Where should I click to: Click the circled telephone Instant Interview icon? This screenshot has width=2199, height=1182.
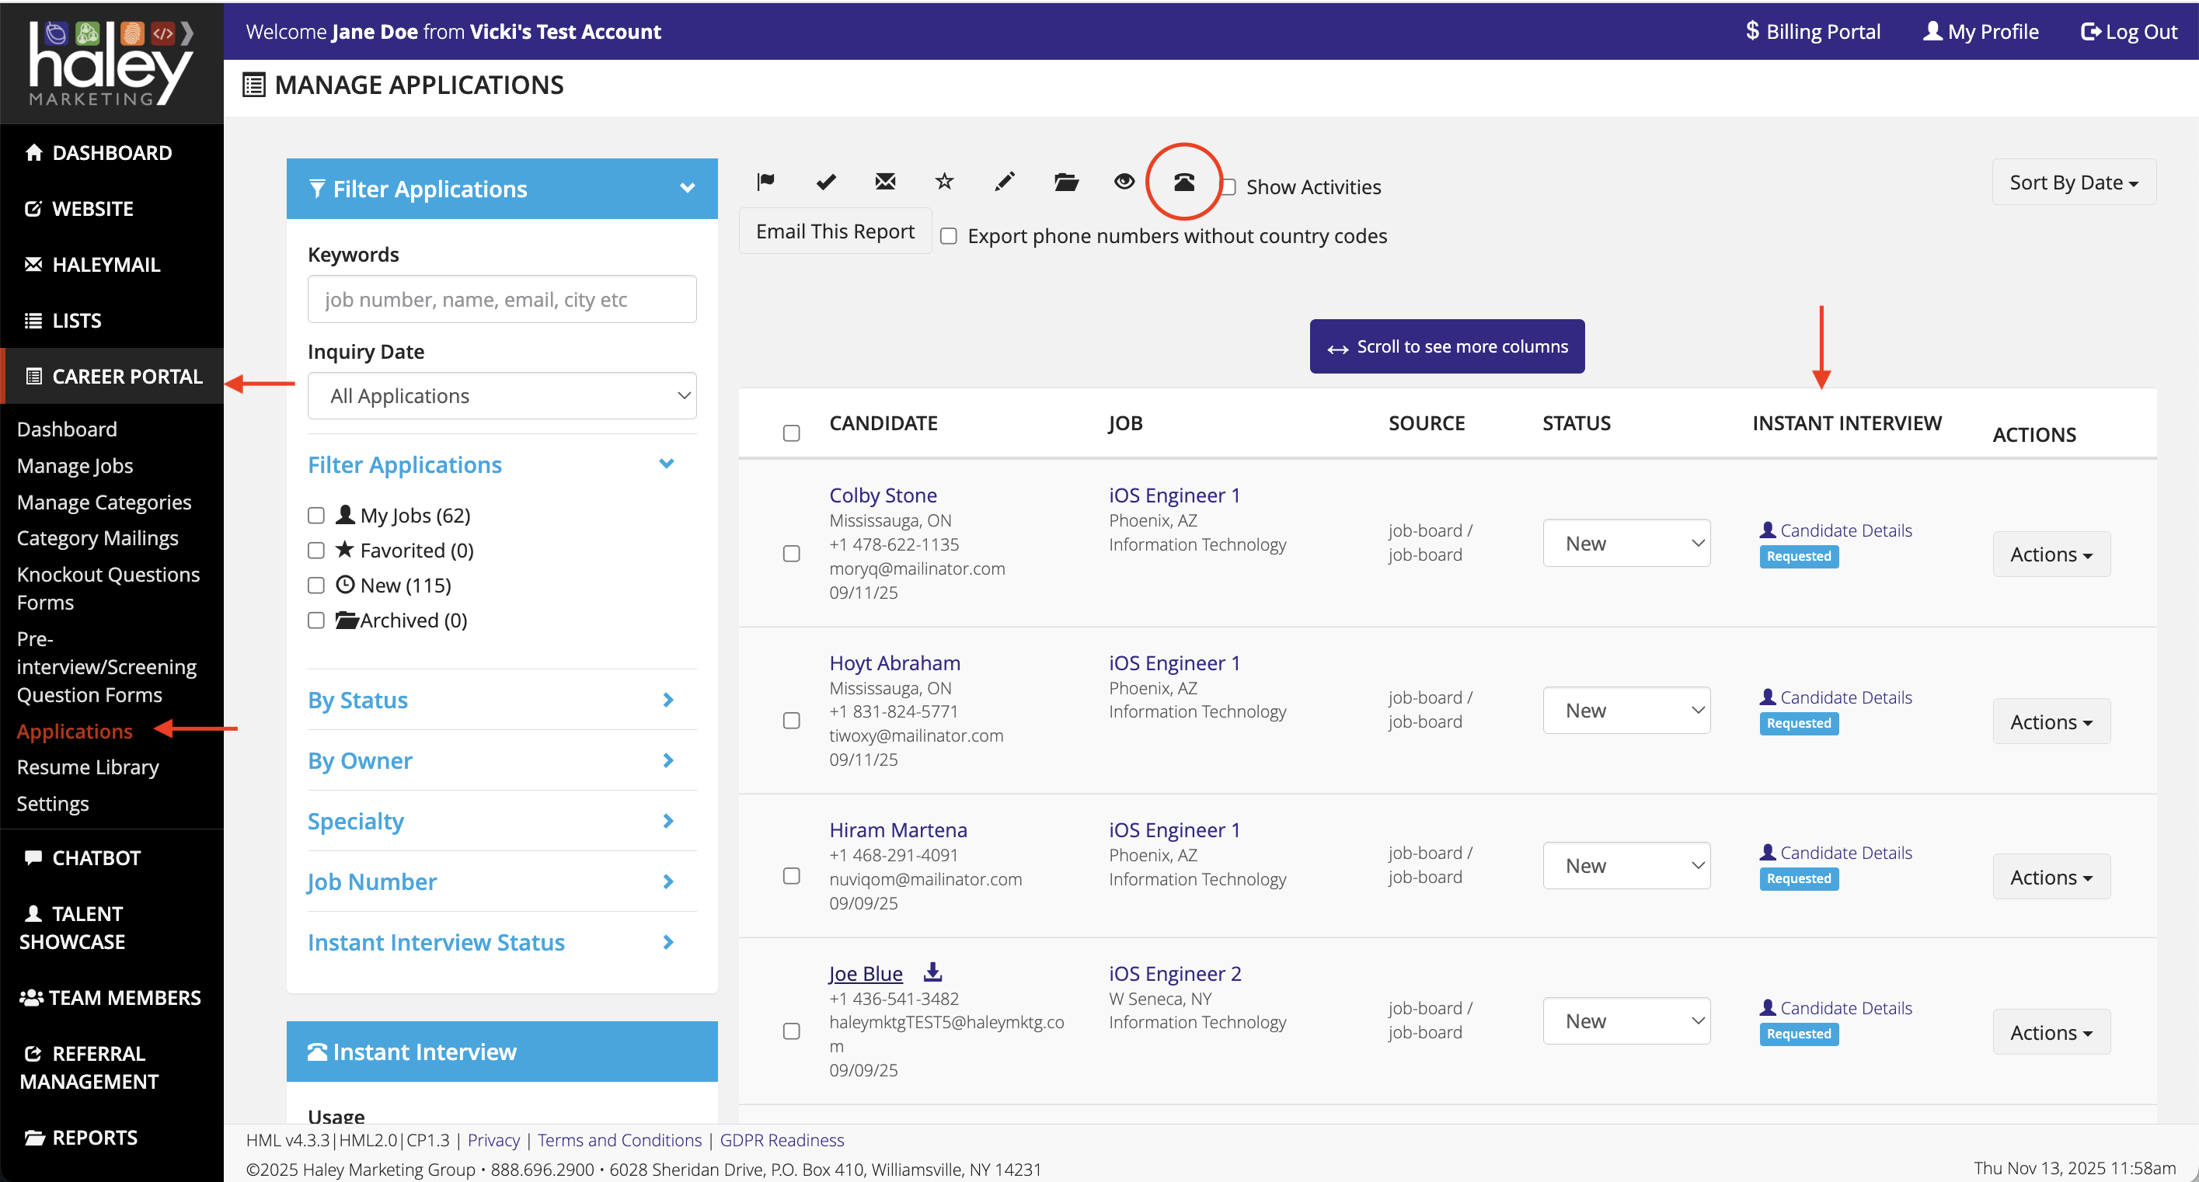click(1183, 182)
